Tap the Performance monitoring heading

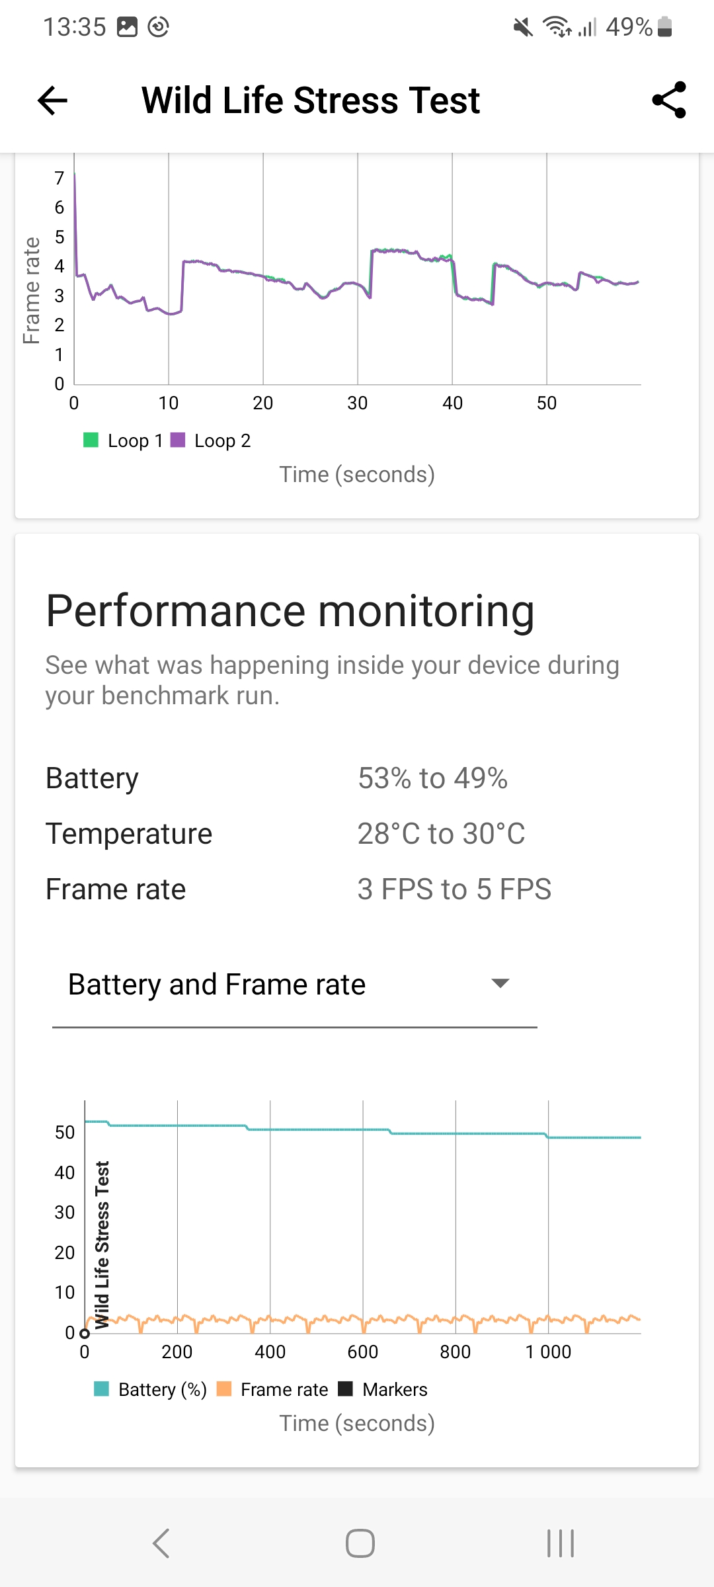coord(290,610)
